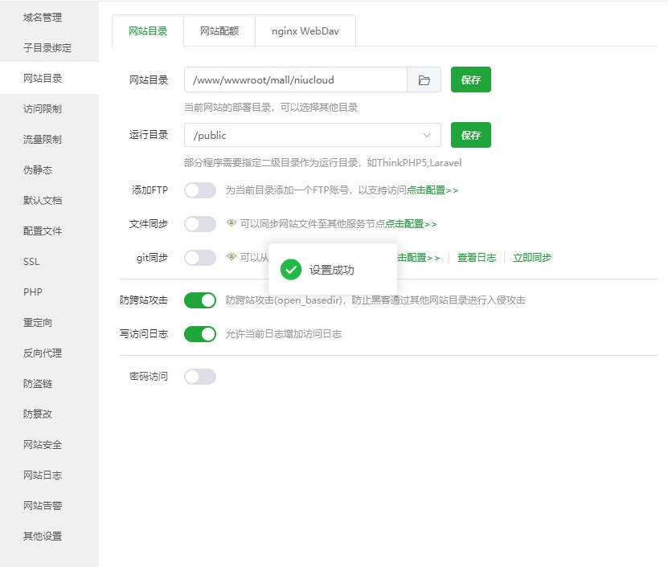Click 保存 next to the website directory
The image size is (668, 567).
pos(471,80)
